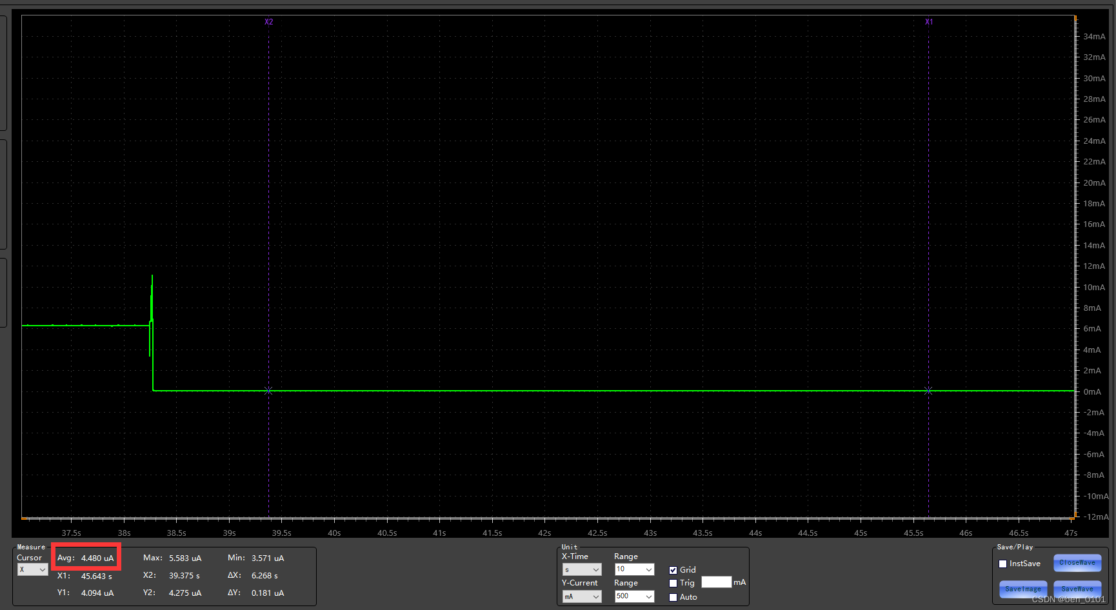This screenshot has width=1116, height=610.
Task: Select the X2 cursor label above the graph
Action: point(269,22)
